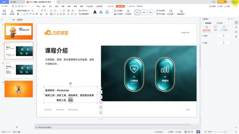Screen dimensions: 239x134
Task: Toggle italic formatting
Action: pyautogui.click(x=21, y=14)
